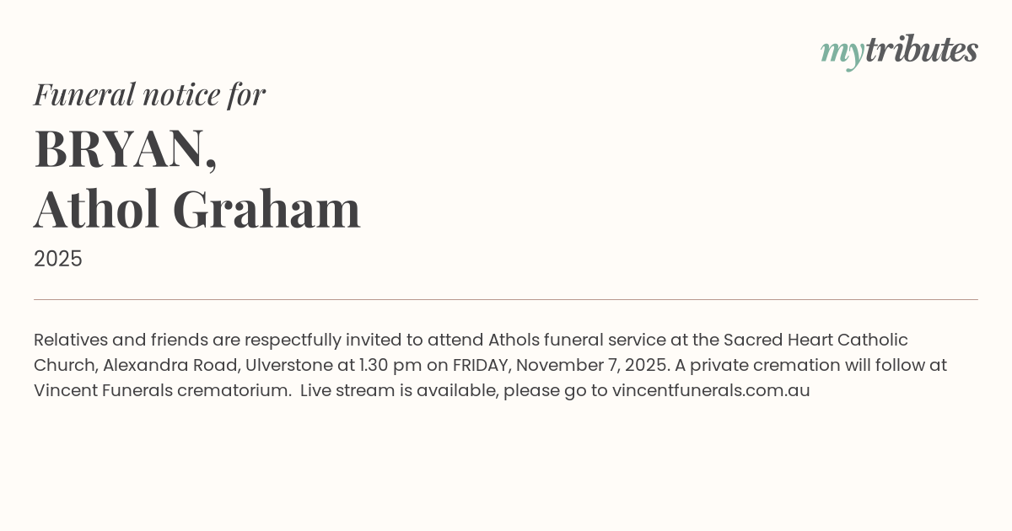
Task: Click the horizontal divider line
Action: [x=506, y=299]
